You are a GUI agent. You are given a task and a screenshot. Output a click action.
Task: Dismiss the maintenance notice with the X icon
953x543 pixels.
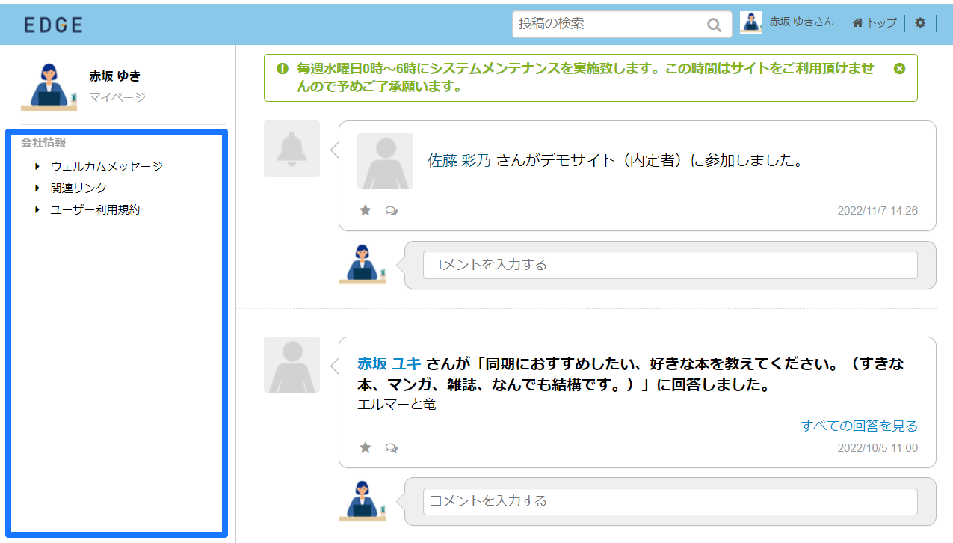pos(899,68)
